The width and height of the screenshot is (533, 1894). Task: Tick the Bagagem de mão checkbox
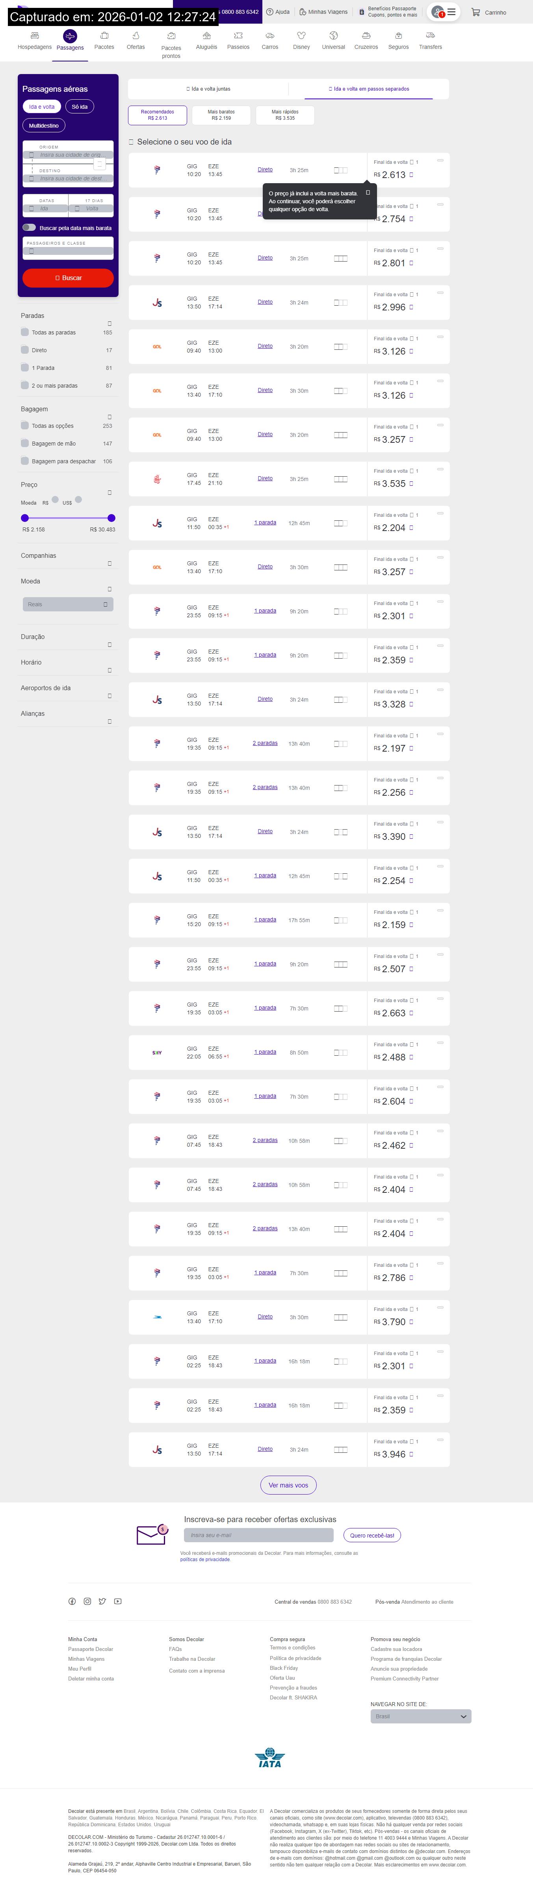pyautogui.click(x=25, y=443)
